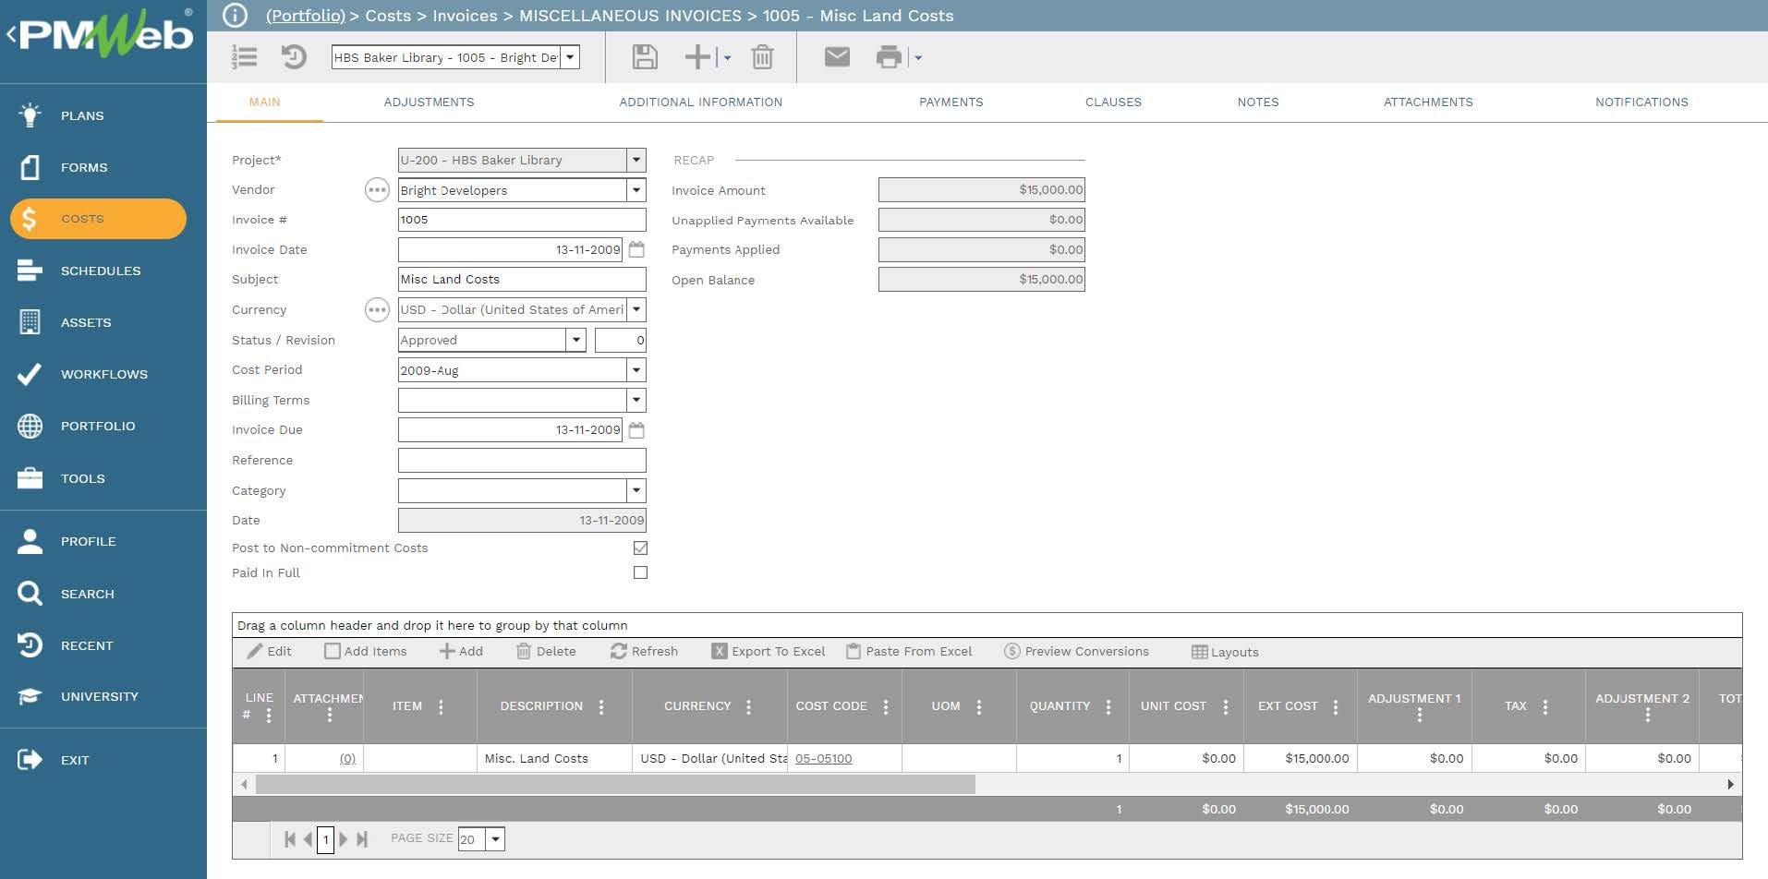Click Preview Conversions button
This screenshot has width=1768, height=879.
click(1077, 651)
